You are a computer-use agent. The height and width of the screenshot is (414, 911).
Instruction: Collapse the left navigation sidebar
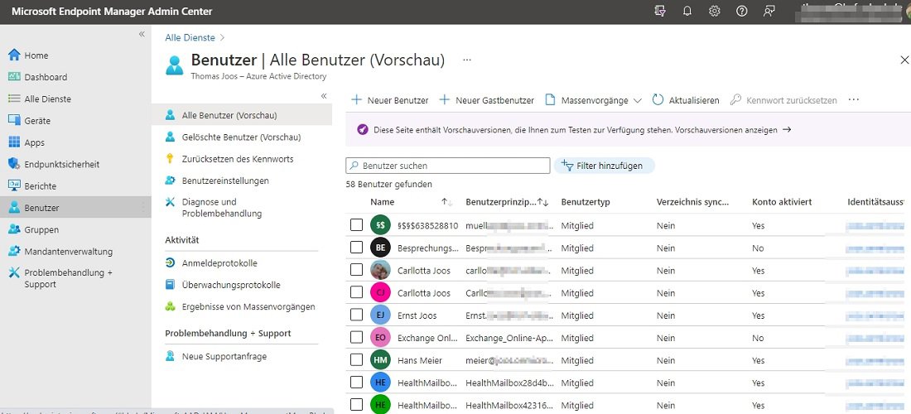[x=142, y=34]
